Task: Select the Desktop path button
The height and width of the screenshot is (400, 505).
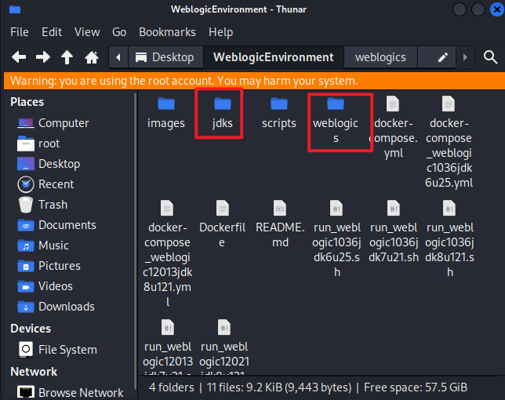Action: 165,57
